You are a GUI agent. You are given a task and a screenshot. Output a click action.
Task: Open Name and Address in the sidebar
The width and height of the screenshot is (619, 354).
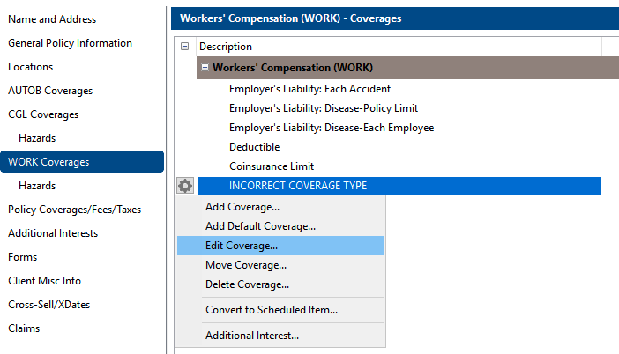pyautogui.click(x=52, y=19)
